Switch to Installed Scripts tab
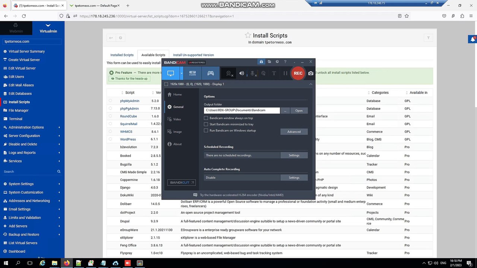477x268 pixels. point(122,55)
